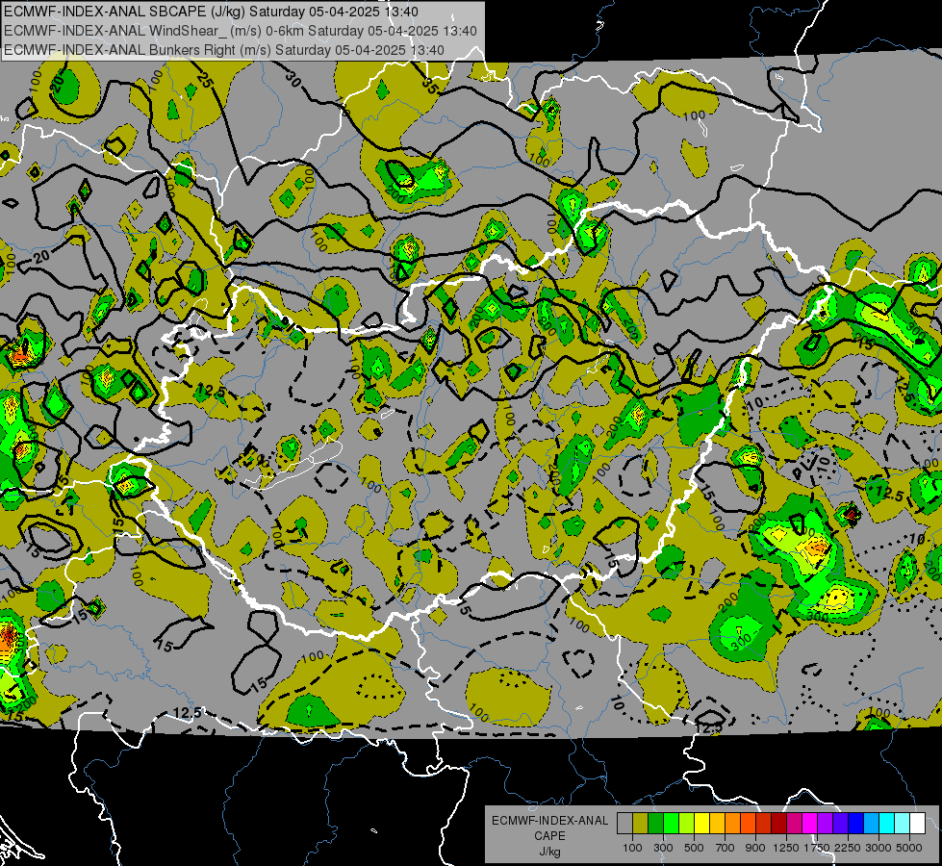Viewport: 942px width, 866px height.
Task: Click the 1250 tick label in legend
Action: point(786,848)
